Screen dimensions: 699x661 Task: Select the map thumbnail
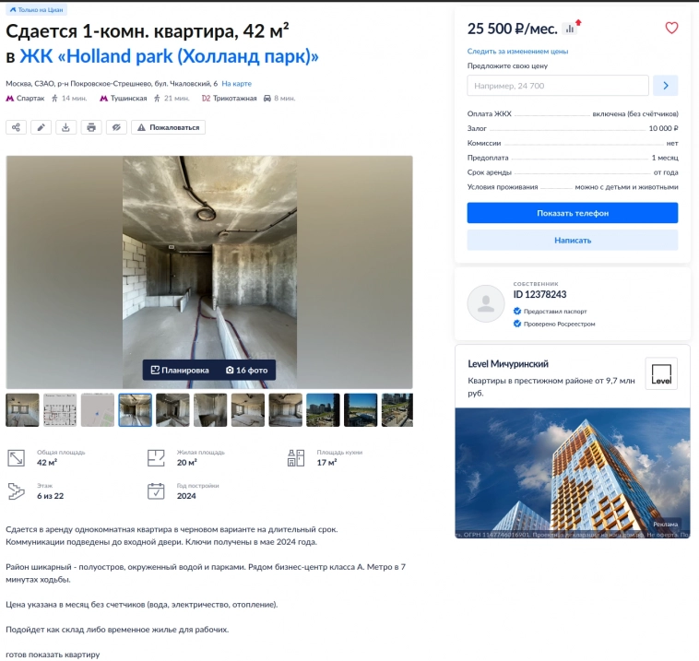coord(98,410)
